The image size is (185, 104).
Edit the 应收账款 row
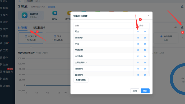tap(138, 50)
